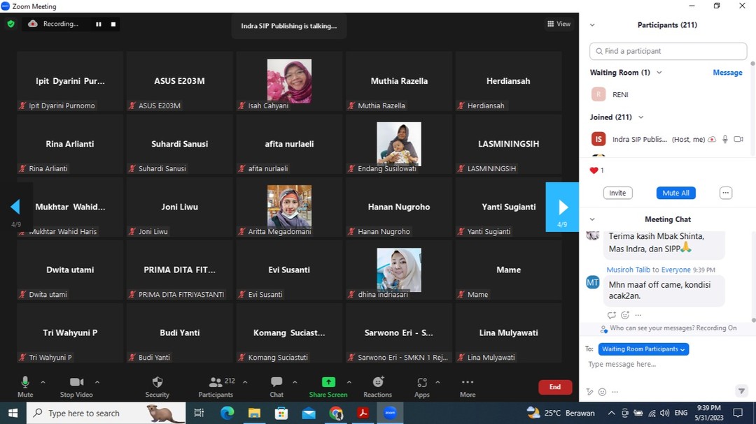Click the green encryption shield icon
Screen dimensions: 756x424
click(x=10, y=24)
